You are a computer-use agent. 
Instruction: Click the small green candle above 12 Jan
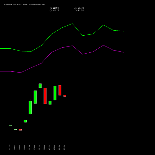point(50,103)
